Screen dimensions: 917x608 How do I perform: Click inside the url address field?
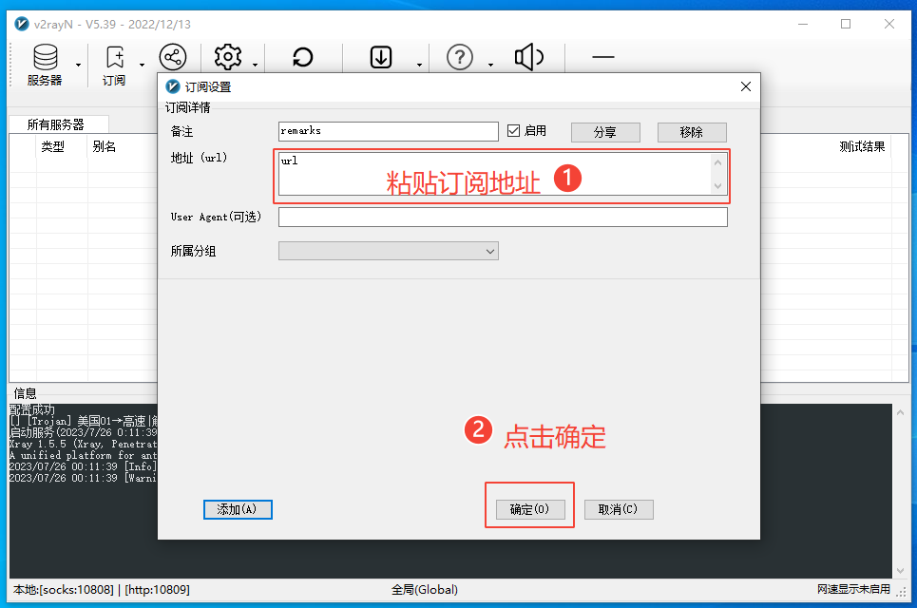[x=428, y=176]
